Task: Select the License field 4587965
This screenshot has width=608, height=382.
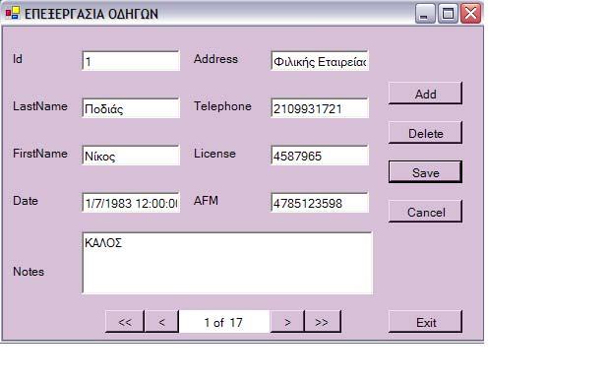Action: 320,156
